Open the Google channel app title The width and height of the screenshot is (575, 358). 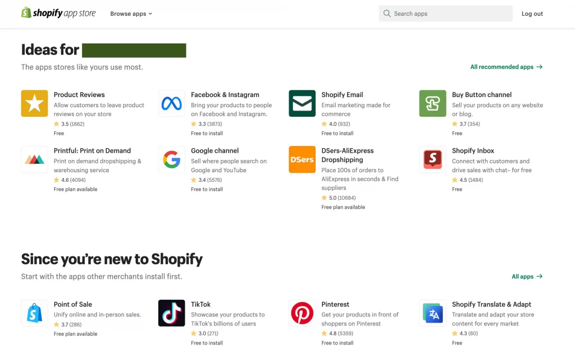[215, 150]
